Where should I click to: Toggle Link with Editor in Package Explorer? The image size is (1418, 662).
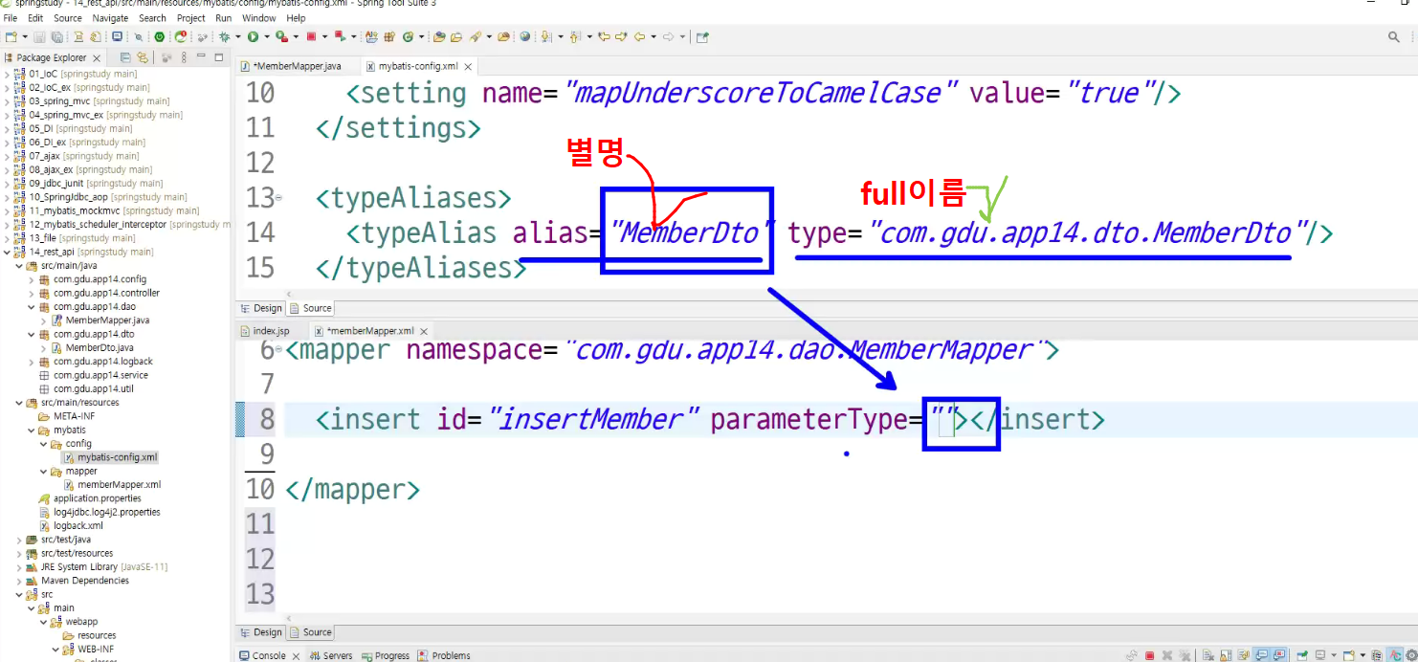pos(142,57)
